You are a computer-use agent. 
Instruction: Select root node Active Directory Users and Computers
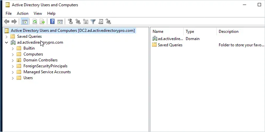pos(73,31)
